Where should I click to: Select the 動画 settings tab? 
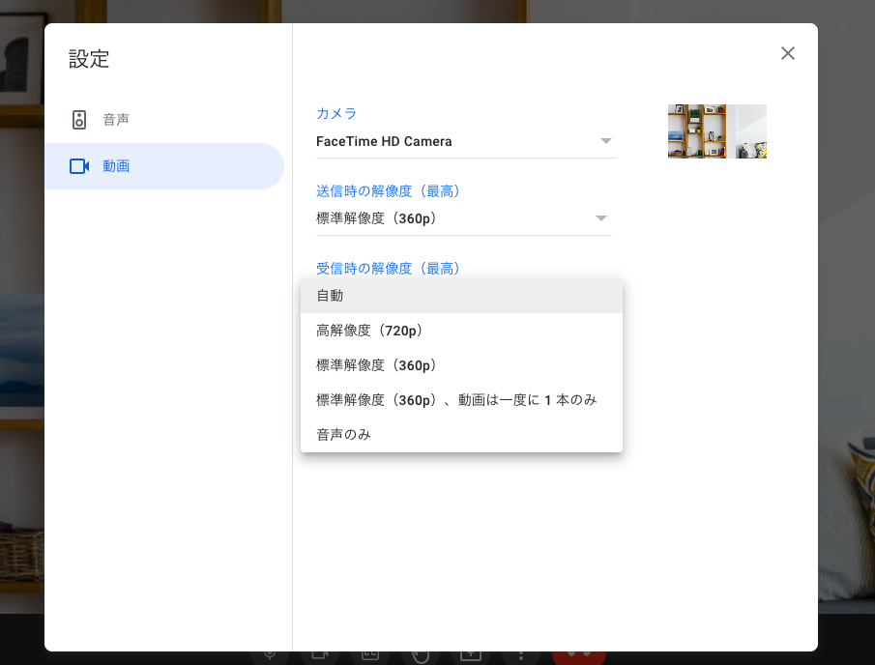[x=164, y=166]
